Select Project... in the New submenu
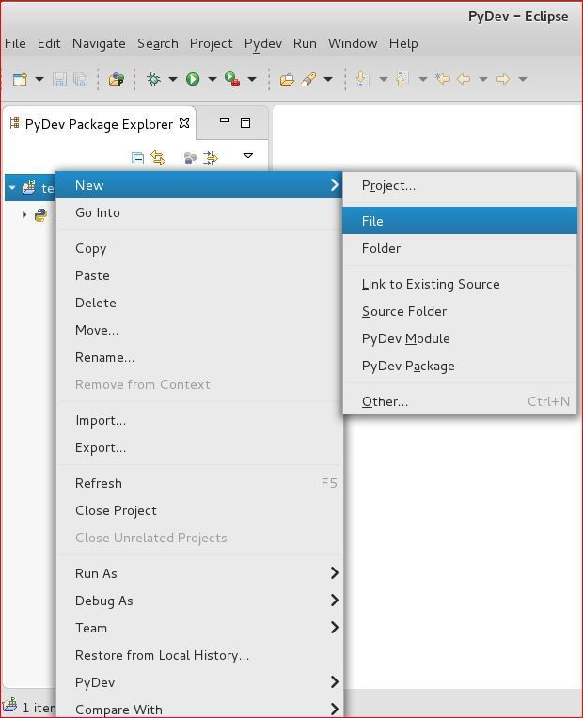 pos(460,185)
